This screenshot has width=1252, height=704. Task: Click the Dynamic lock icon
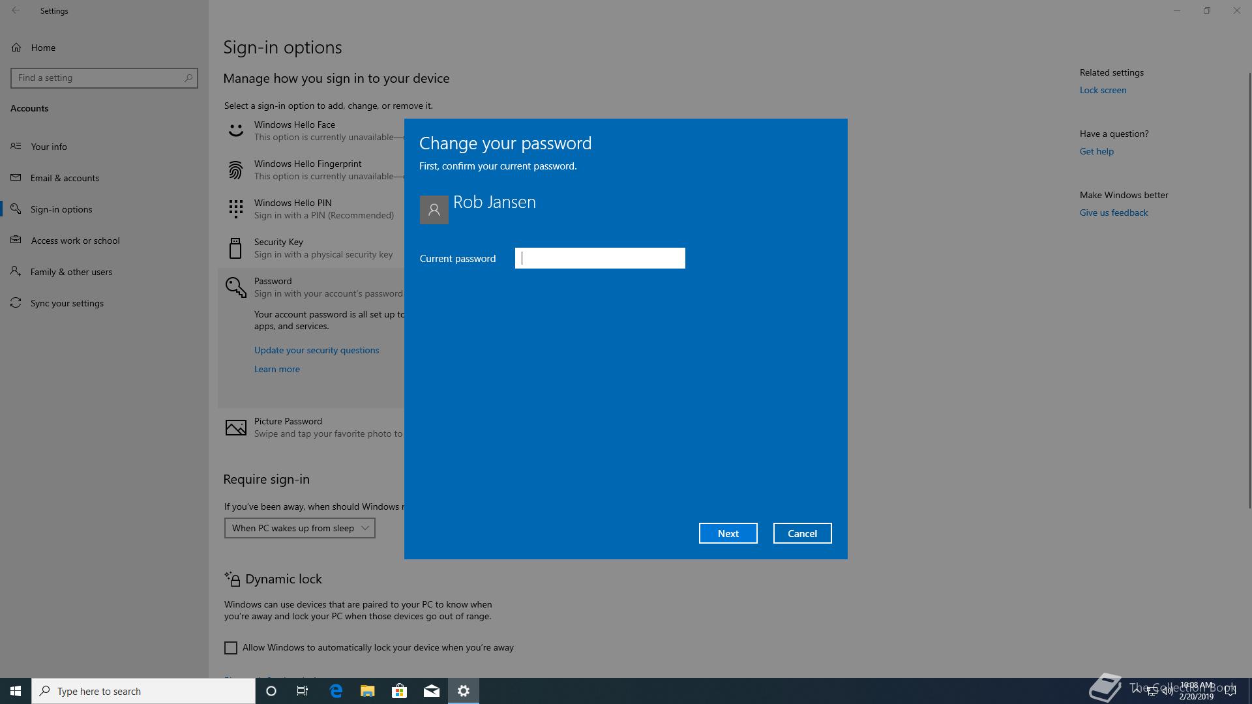tap(232, 579)
